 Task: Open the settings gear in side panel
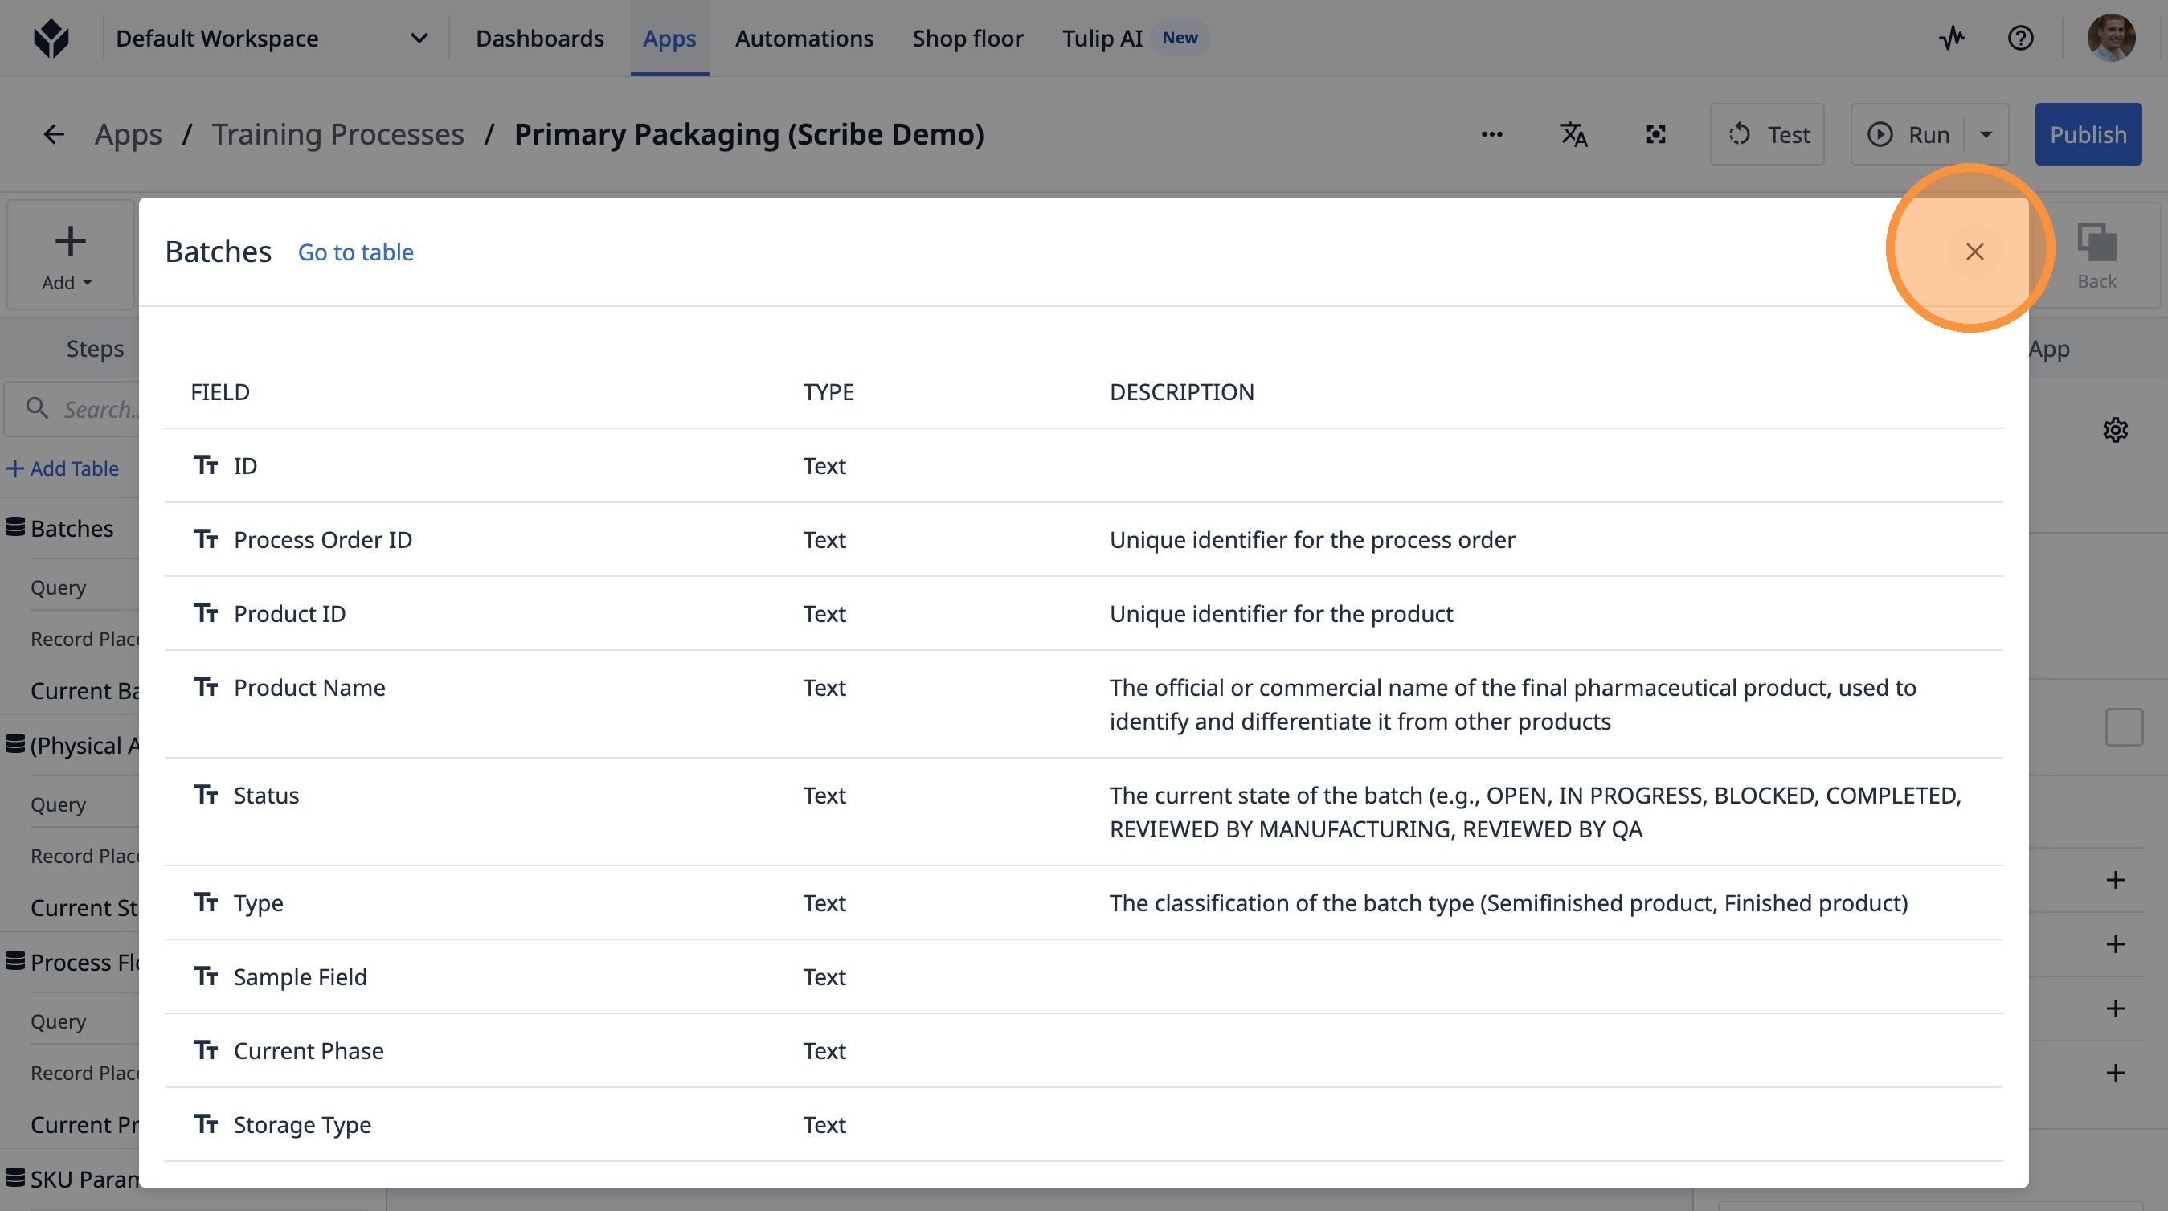tap(2115, 430)
